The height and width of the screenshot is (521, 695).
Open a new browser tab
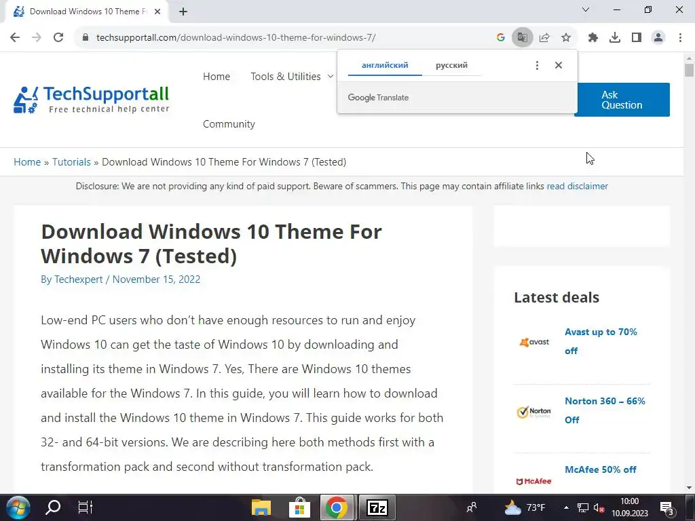(183, 12)
